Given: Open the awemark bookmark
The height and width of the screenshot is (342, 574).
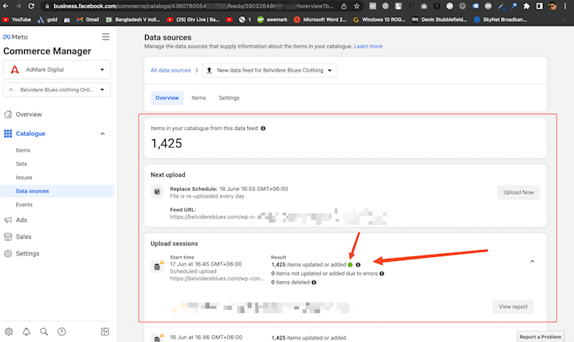Looking at the screenshot, I should pos(272,19).
